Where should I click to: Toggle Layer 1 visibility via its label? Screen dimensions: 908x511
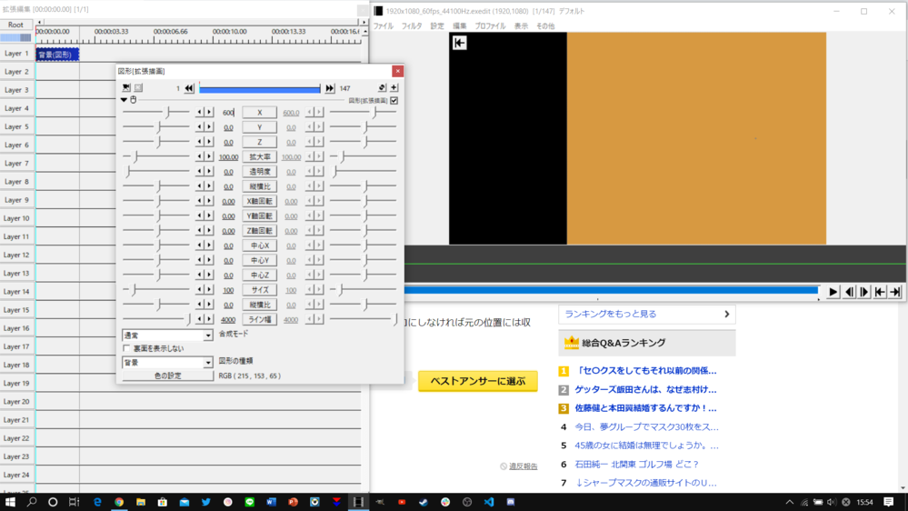[x=16, y=54]
